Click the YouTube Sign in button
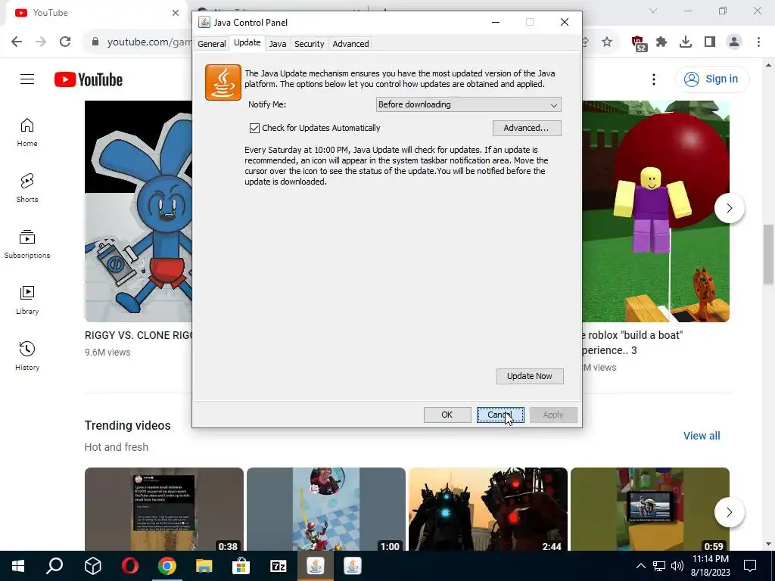The width and height of the screenshot is (775, 581). 711,79
